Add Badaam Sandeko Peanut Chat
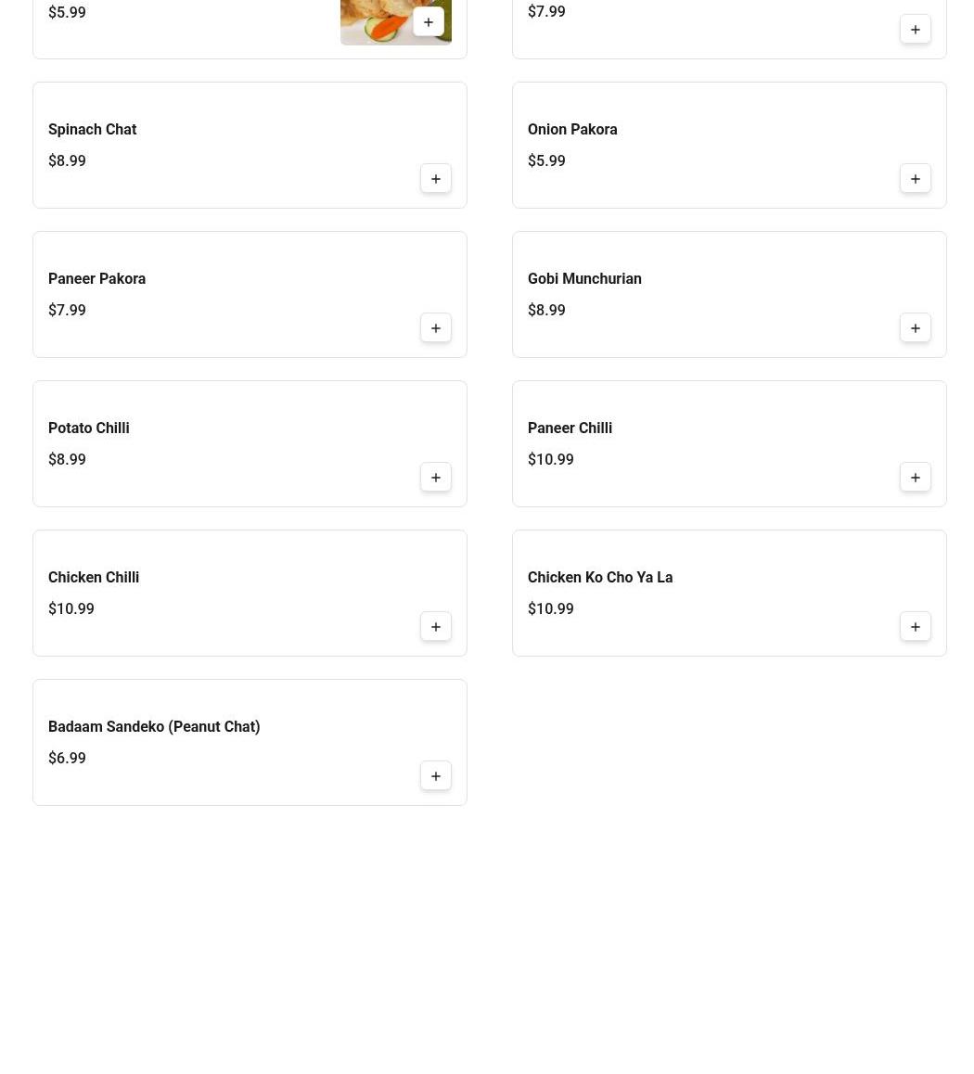Image resolution: width=974 pixels, height=1074 pixels. point(435,776)
